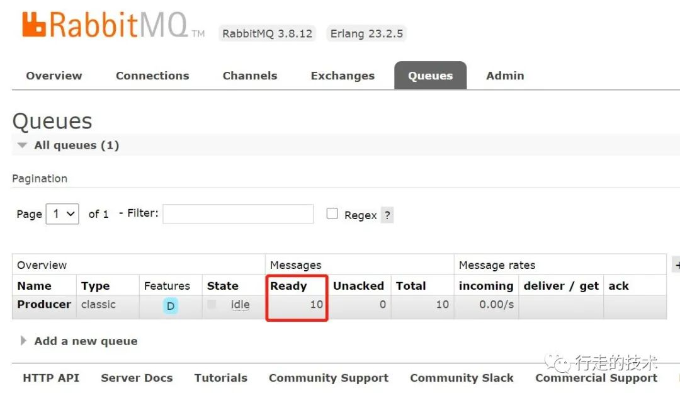
Task: Click the idle state text
Action: point(241,304)
